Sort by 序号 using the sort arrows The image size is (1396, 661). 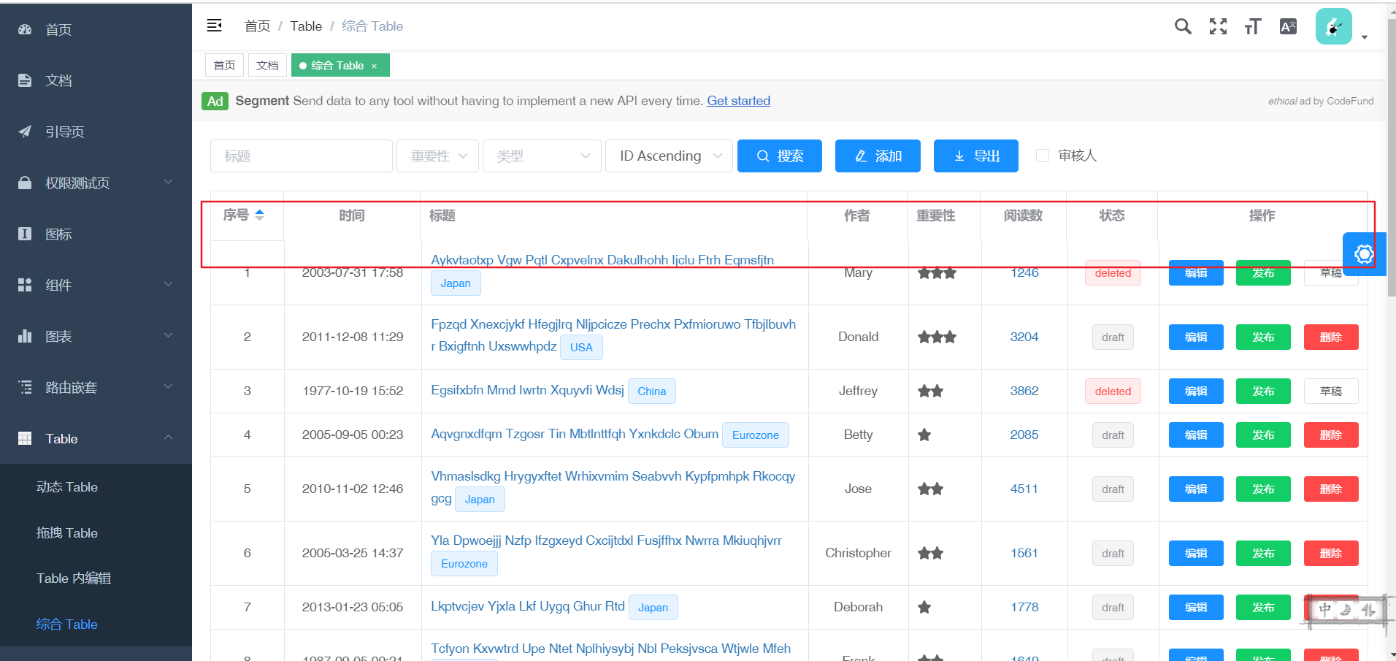(260, 215)
